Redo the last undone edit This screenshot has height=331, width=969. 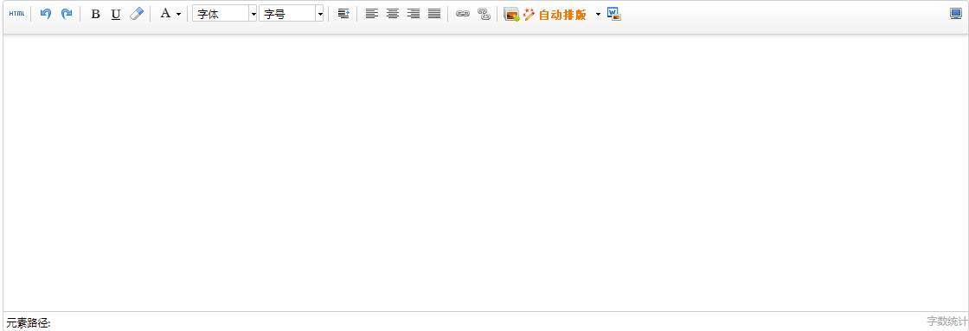[x=66, y=14]
